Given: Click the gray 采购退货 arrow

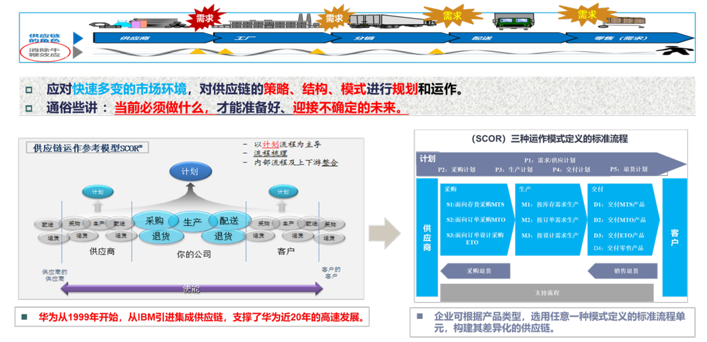Looking at the screenshot, I should [x=475, y=271].
